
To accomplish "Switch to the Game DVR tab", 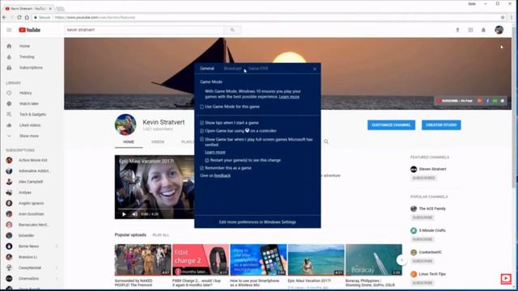I will coord(258,69).
